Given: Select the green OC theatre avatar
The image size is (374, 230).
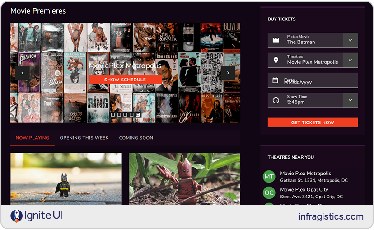Looking at the screenshot, I should click(x=269, y=193).
